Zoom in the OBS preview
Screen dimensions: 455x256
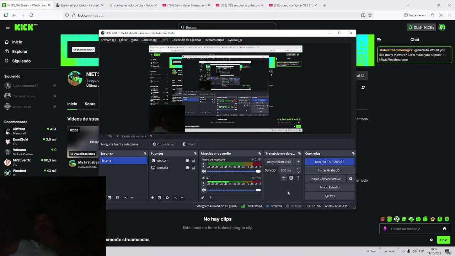pos(117,136)
